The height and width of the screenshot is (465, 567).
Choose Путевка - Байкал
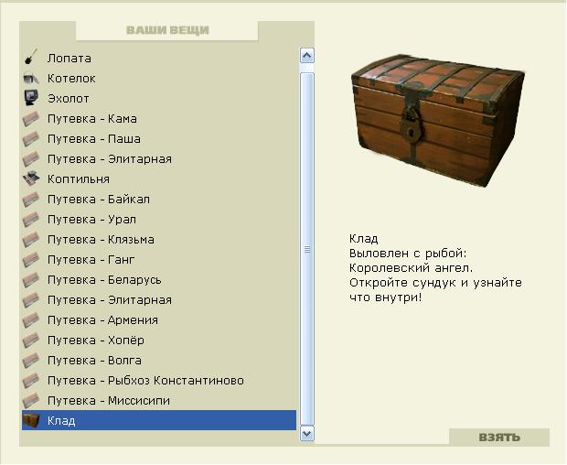159,200
